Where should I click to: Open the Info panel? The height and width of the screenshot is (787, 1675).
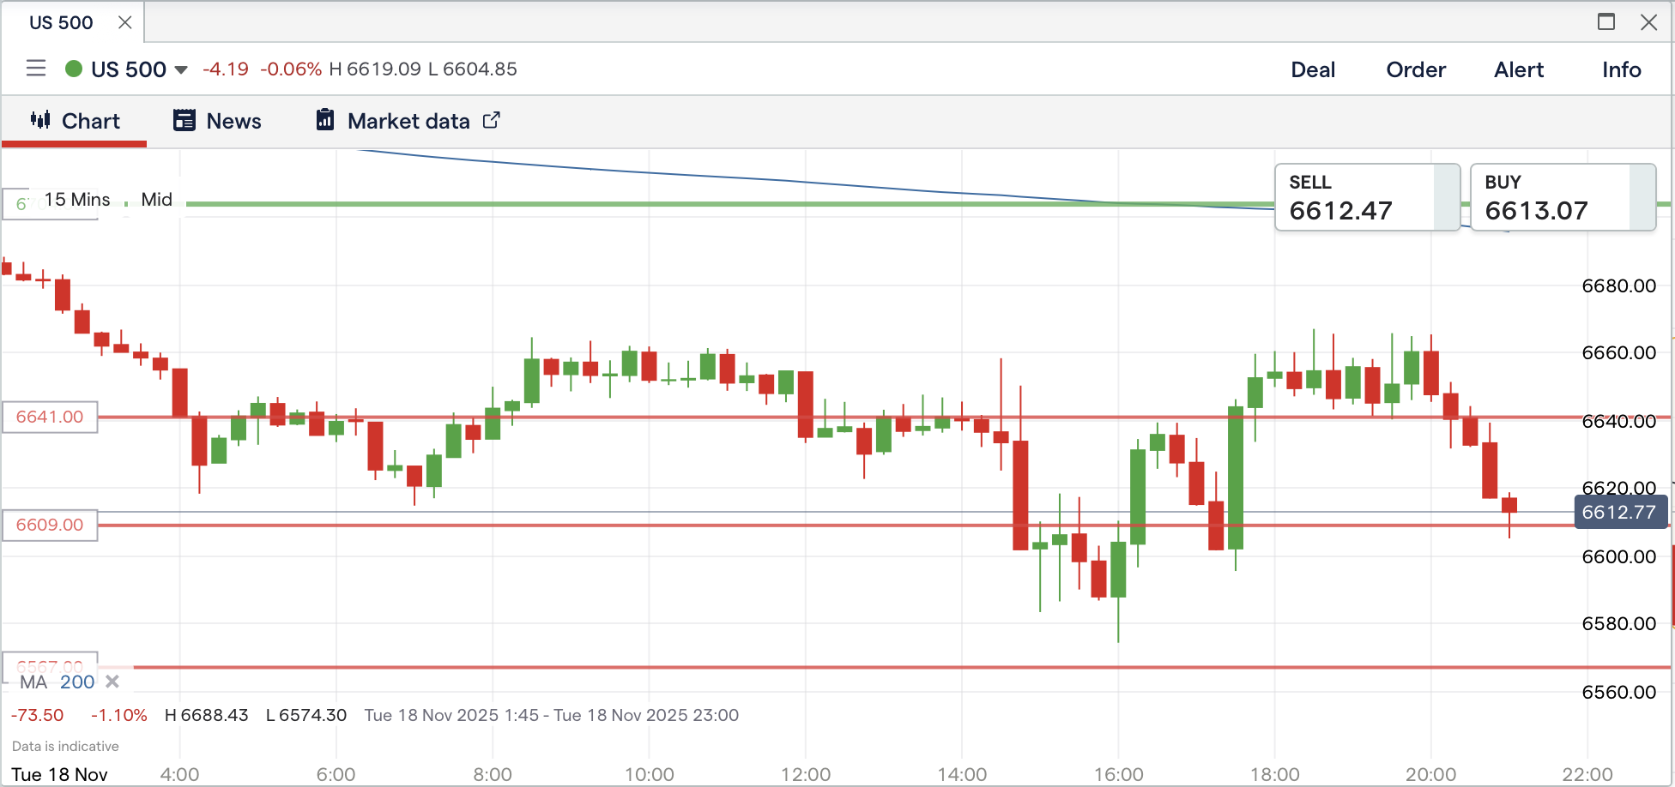1621,69
